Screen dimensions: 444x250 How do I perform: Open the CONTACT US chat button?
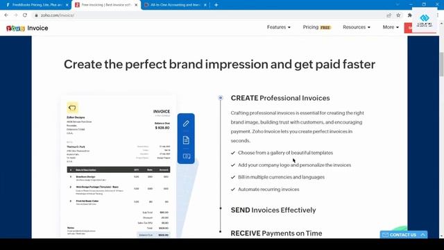[x=404, y=235]
